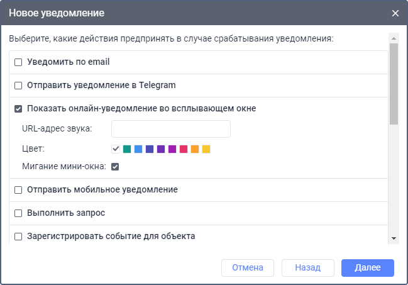This screenshot has width=408, height=285.
Task: Cancel the dialog with 'Отмена'
Action: pos(247,267)
